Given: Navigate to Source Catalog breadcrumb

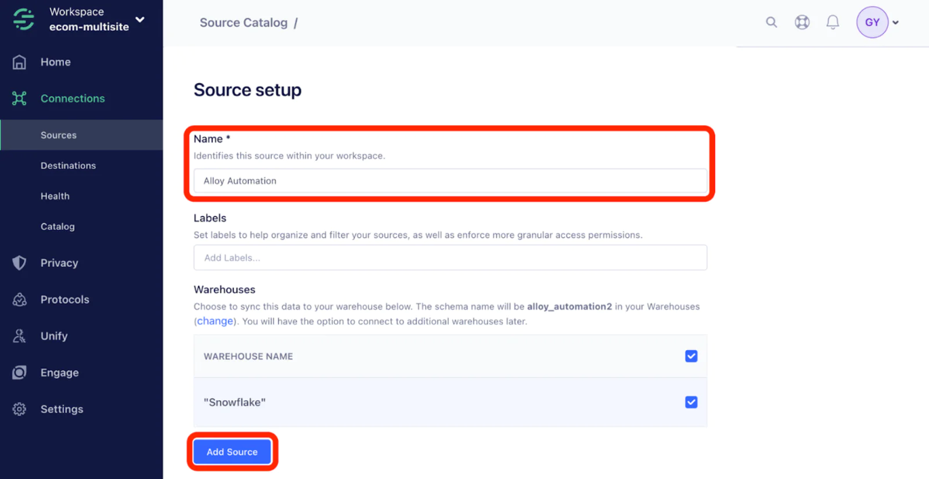Looking at the screenshot, I should [x=243, y=23].
